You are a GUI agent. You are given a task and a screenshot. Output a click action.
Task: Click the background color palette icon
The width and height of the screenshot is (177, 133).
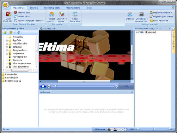tap(115, 130)
